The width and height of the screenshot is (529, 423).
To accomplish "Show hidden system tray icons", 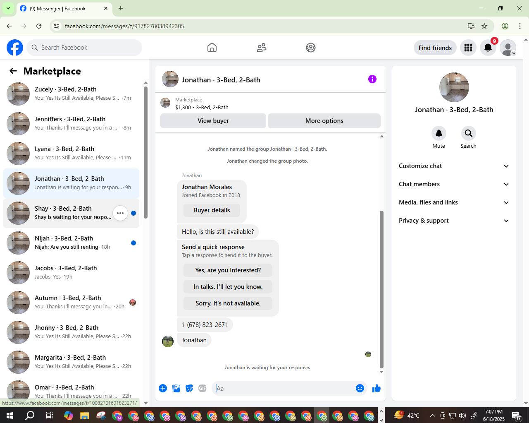I will [x=432, y=415].
